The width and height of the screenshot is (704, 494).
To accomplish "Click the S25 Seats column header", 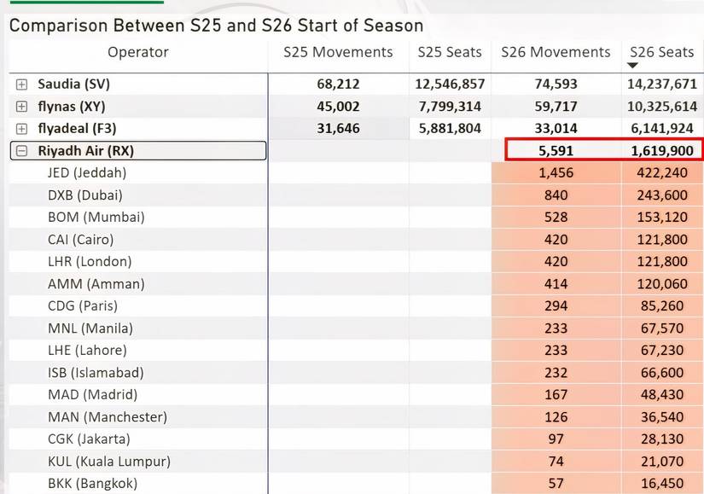I will pos(450,52).
